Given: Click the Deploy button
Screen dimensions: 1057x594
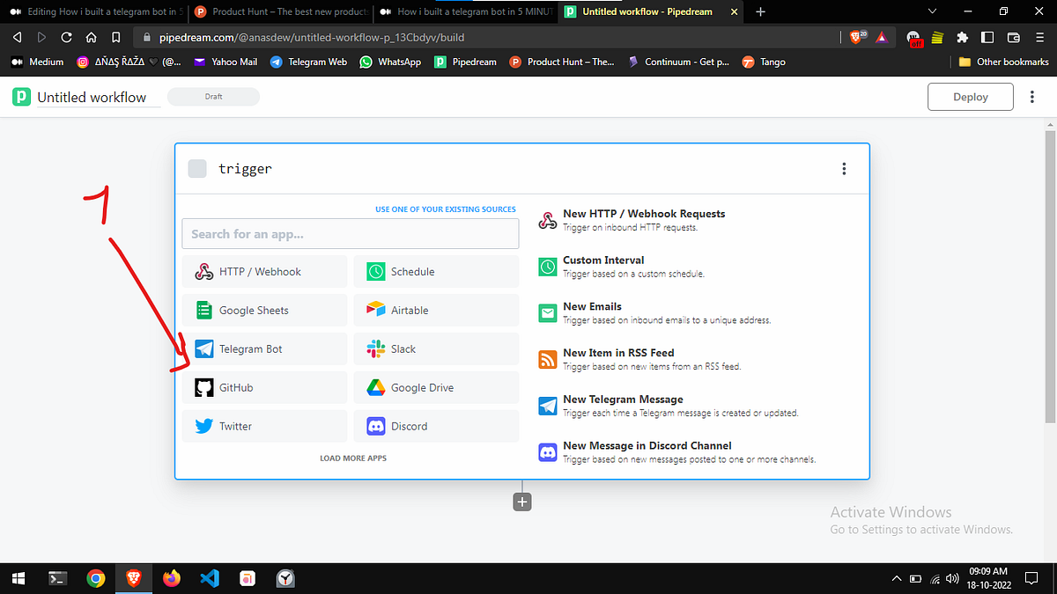Looking at the screenshot, I should 970,97.
